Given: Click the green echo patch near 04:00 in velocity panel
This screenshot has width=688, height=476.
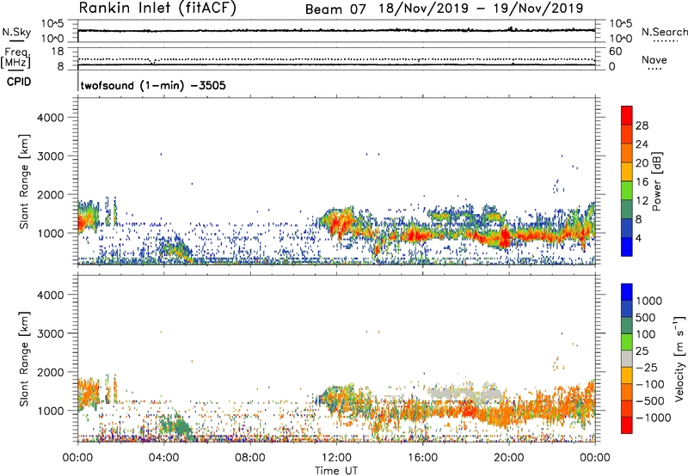Looking at the screenshot, I should coord(175,426).
